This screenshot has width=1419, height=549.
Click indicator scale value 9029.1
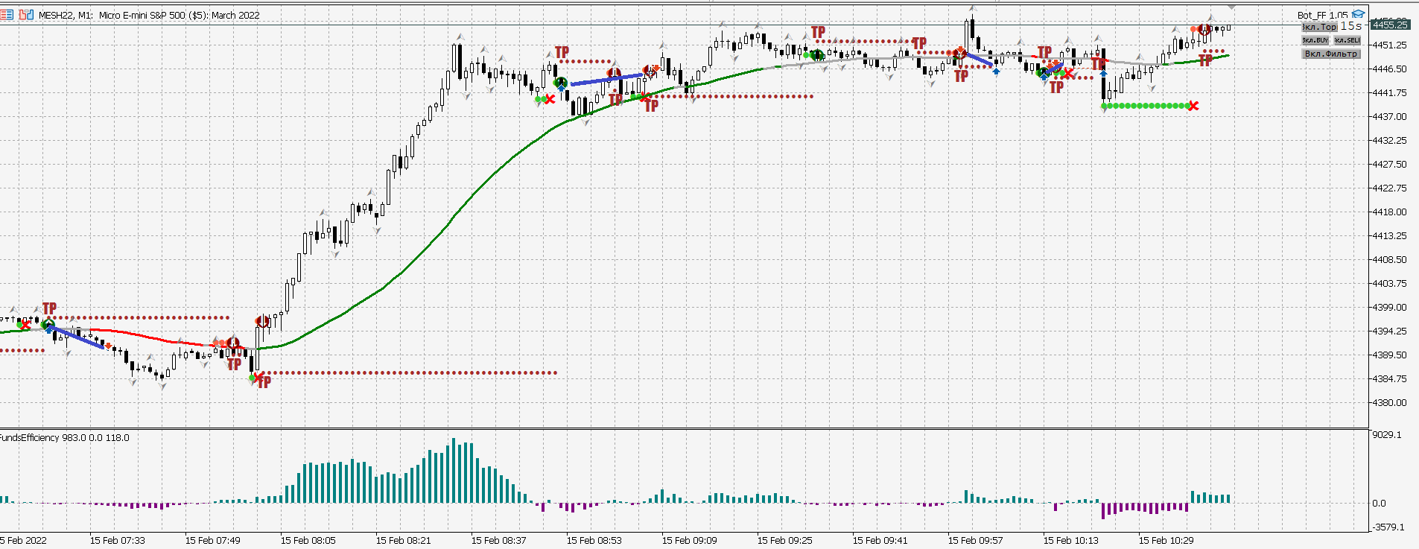1387,434
